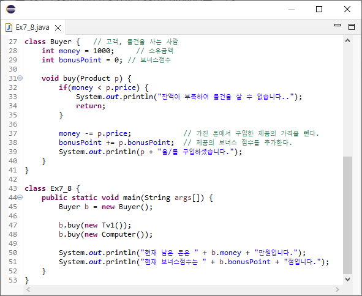This screenshot has width=362, height=296.
Task: Click 'main(String args[])' on line 44
Action: (164, 198)
